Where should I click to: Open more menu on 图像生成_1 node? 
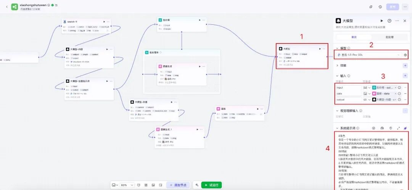click(201, 129)
